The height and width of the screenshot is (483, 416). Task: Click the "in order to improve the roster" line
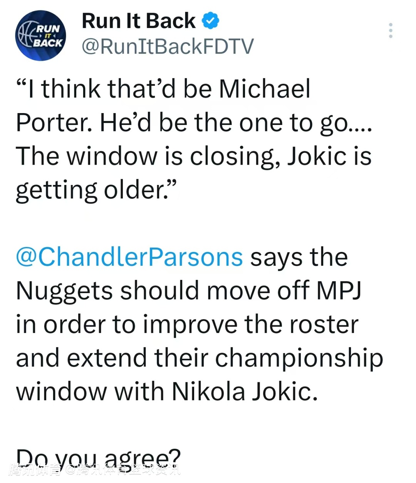(187, 324)
